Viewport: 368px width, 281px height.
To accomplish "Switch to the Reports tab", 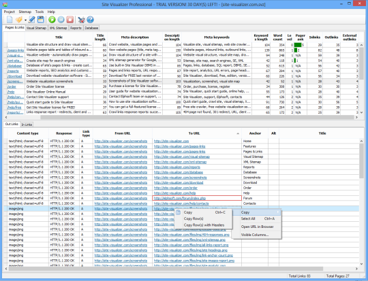I will tap(76, 28).
